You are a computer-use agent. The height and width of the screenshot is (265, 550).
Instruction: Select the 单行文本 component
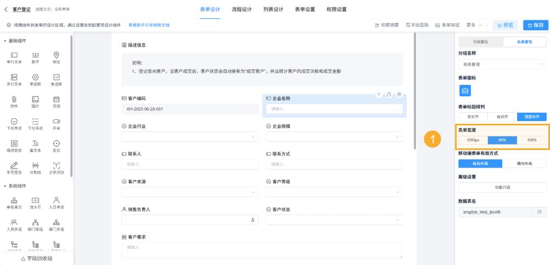[x=14, y=57]
